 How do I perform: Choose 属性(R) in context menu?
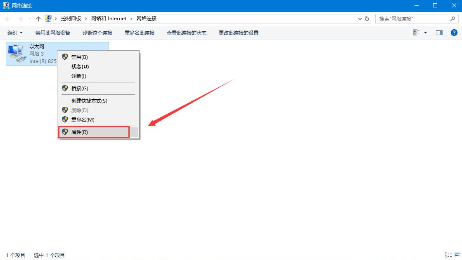click(x=98, y=132)
